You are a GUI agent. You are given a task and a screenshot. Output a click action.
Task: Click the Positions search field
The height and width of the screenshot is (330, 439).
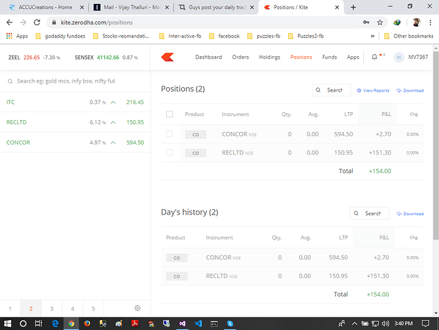332,90
